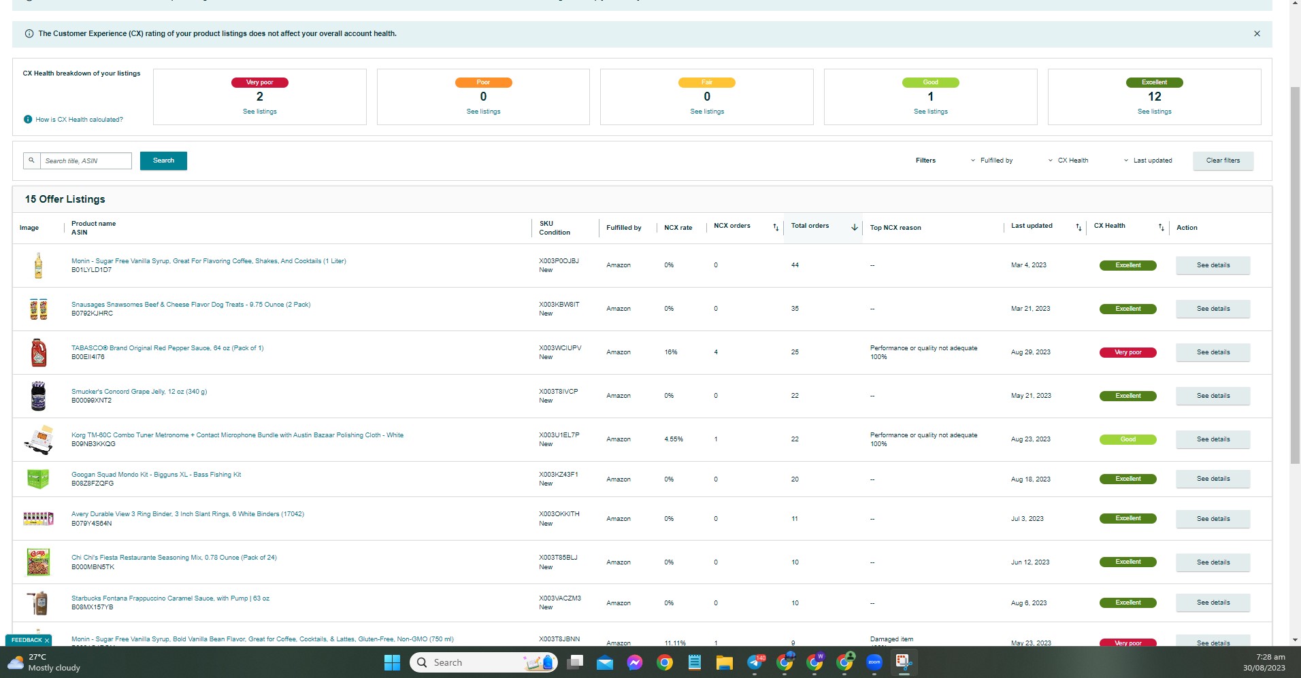Expand the Fulfilled by filter dropdown
The image size is (1301, 678).
pos(991,160)
